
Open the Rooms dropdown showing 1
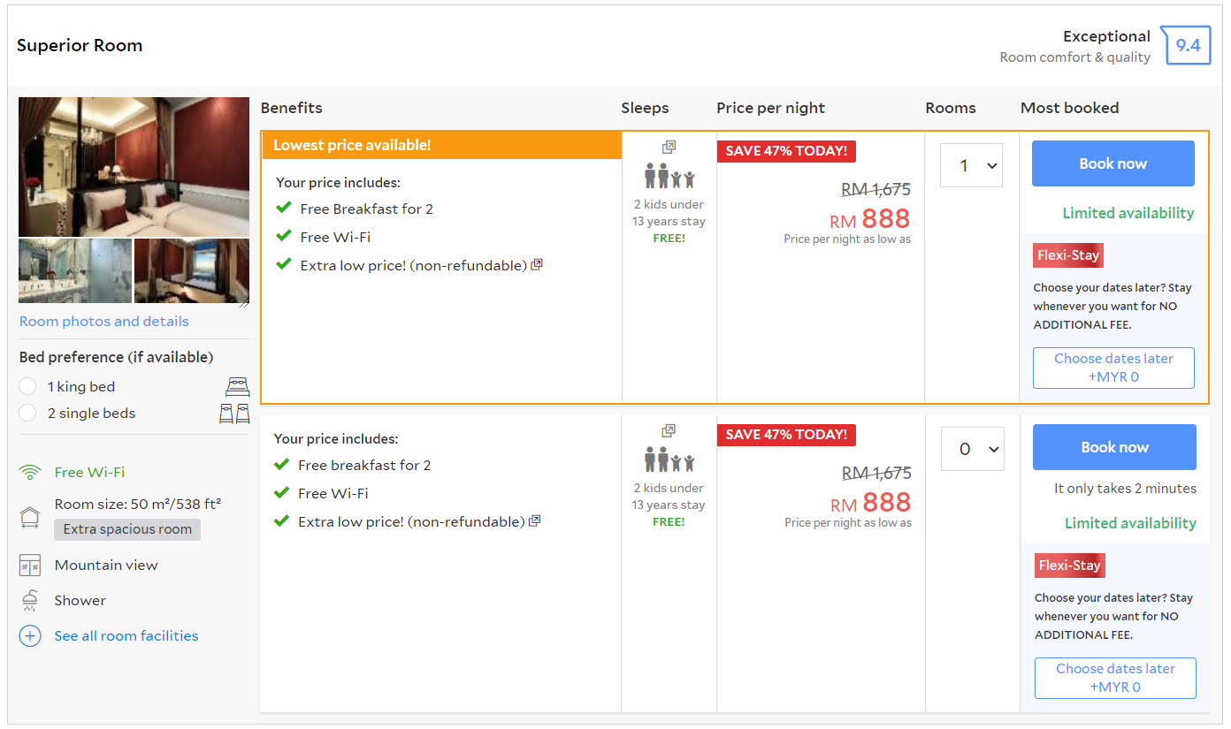tap(971, 165)
